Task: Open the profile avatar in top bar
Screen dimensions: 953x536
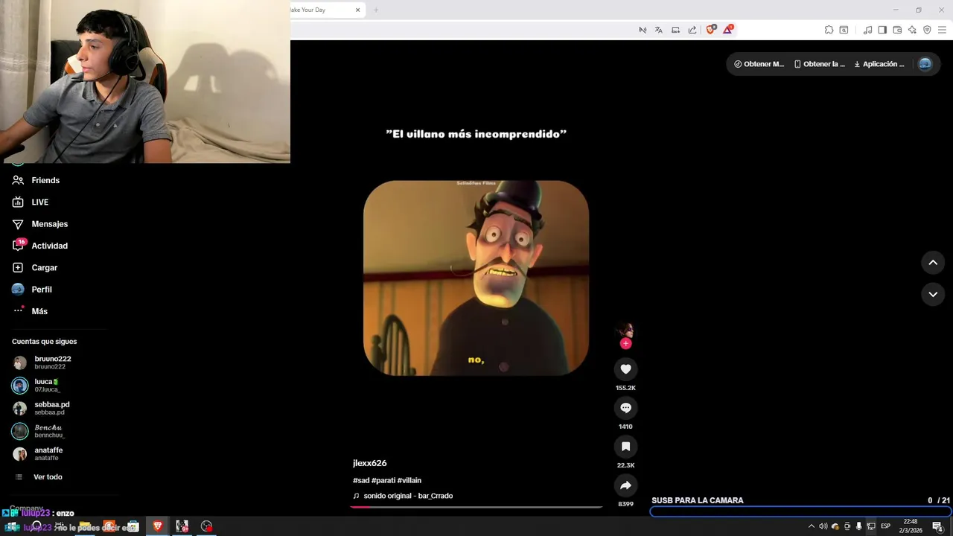Action: (x=925, y=64)
